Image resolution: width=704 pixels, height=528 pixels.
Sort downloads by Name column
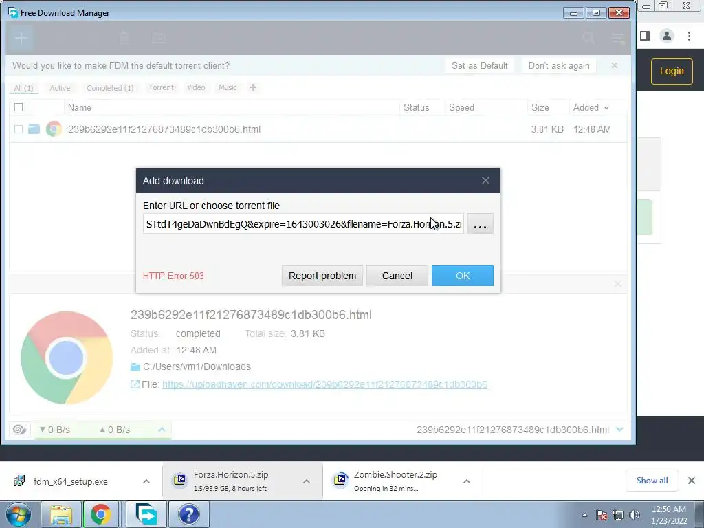80,108
